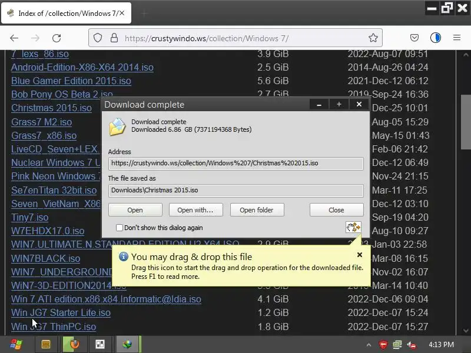Open Win 7.ATI edition.x86.x84 iso link
The image size is (471, 353).
tap(106, 299)
